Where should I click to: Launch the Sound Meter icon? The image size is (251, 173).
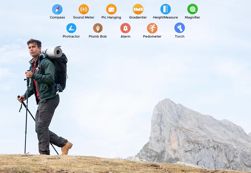click(84, 9)
